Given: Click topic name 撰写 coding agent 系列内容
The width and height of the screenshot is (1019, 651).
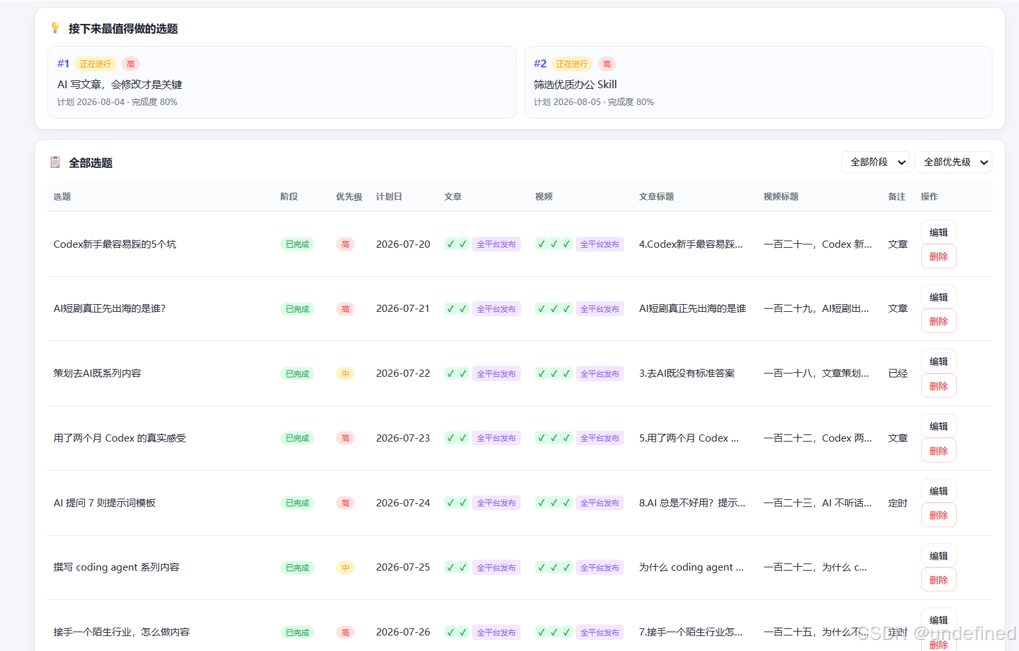Looking at the screenshot, I should pyautogui.click(x=116, y=567).
